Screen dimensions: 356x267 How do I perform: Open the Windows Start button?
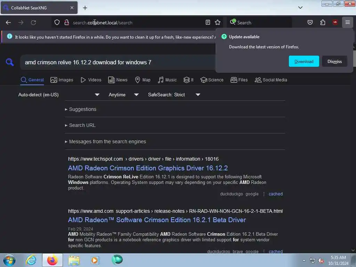click(9, 260)
